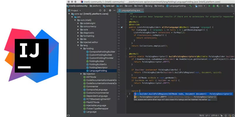The image size is (235, 117).
Task: Open ITokenTypeRemapper in project tree
Action: pyautogui.click(x=97, y=109)
